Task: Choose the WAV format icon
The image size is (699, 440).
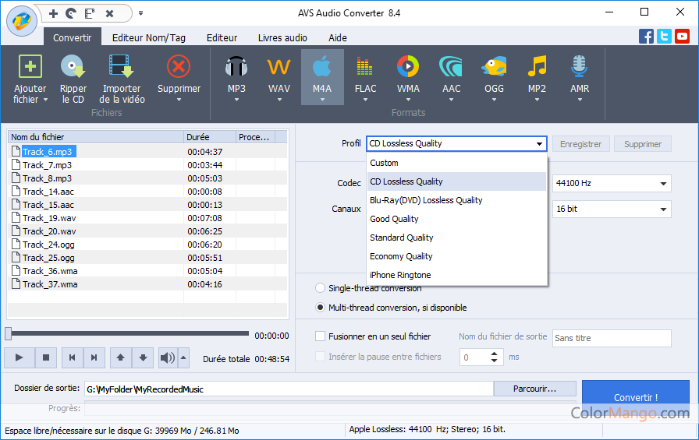Action: point(279,67)
